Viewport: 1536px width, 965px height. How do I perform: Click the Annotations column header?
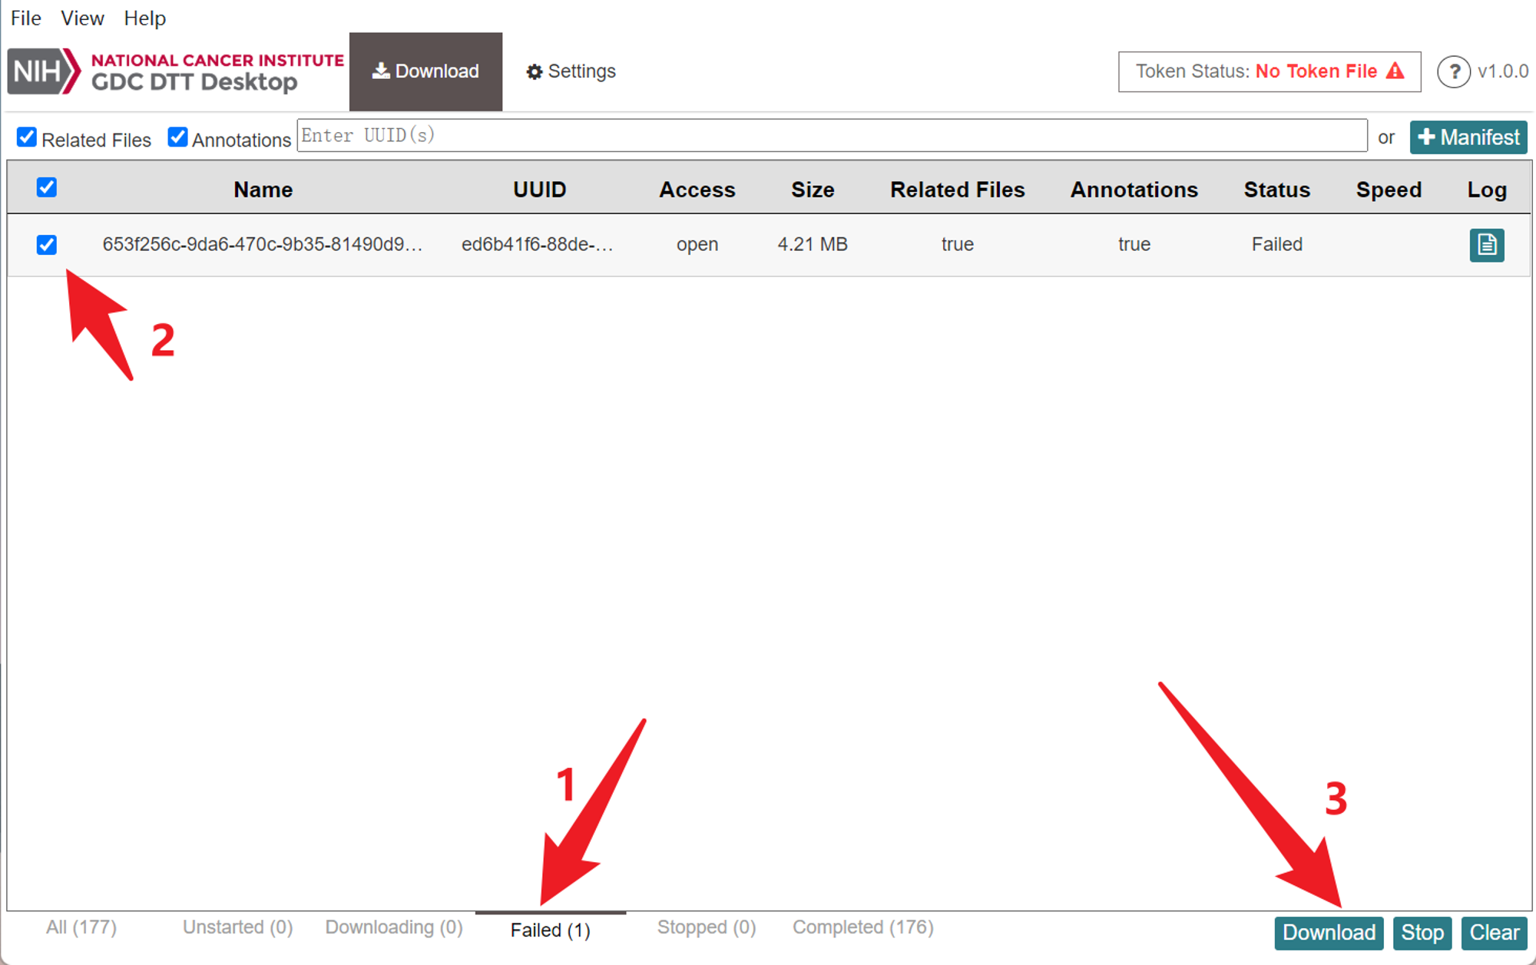[1134, 190]
